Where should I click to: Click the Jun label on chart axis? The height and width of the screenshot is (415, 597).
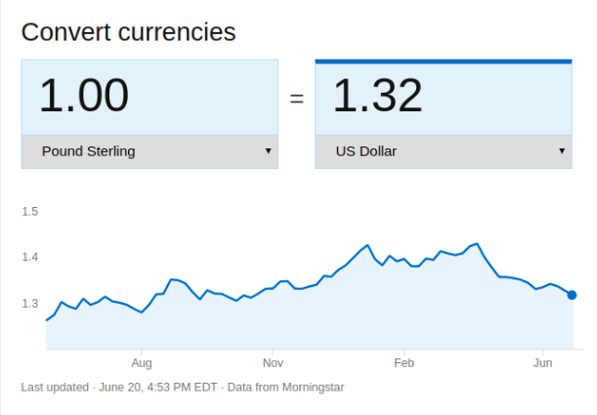[x=542, y=363]
